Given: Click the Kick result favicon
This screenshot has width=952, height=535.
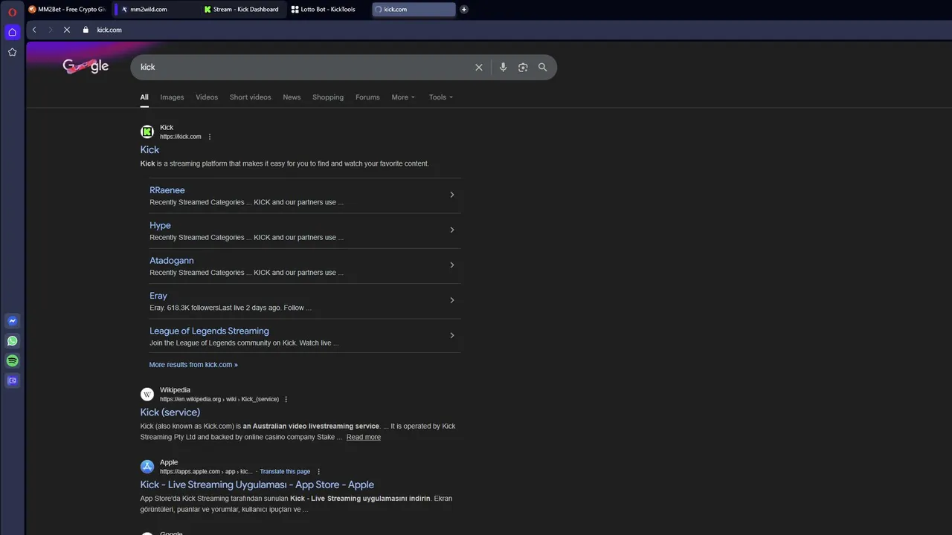Looking at the screenshot, I should (147, 132).
